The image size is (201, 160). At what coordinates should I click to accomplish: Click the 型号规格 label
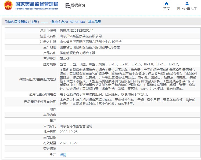(50, 64)
